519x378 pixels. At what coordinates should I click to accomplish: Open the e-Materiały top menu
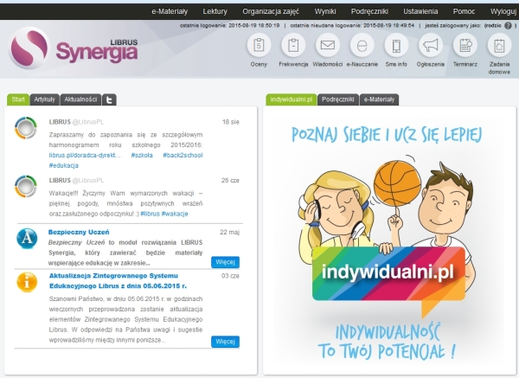(x=170, y=11)
